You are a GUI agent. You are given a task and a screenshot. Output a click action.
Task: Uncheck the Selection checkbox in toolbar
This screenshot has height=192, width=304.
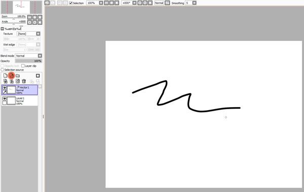71,3
